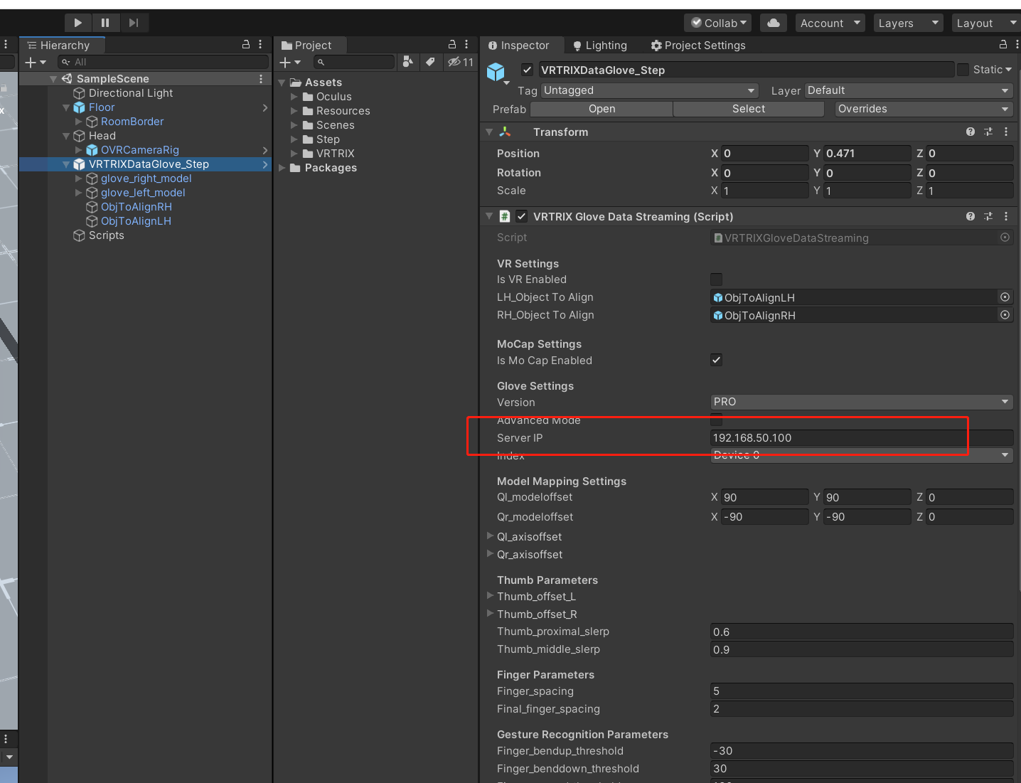Click the VRTRIXDataGlove_Step object cube icon

496,71
